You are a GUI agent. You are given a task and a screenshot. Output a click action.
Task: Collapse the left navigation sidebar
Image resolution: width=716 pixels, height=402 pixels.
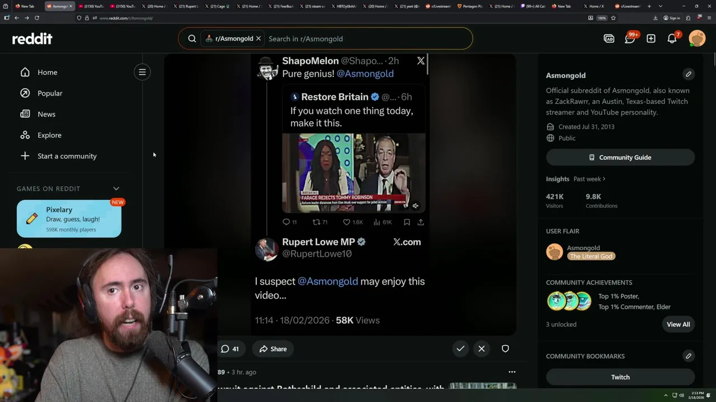click(142, 72)
